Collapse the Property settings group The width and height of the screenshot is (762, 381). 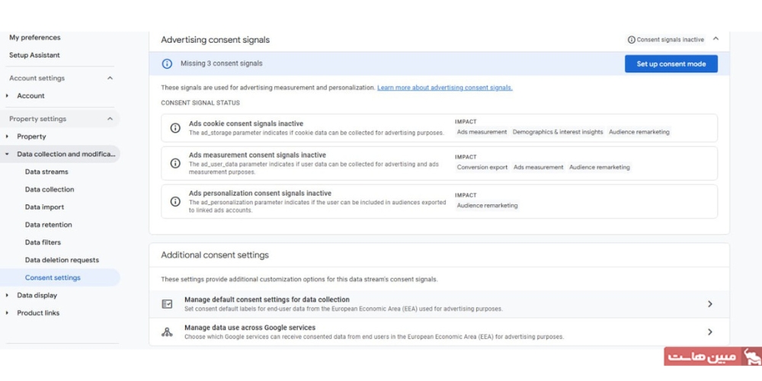[110, 119]
